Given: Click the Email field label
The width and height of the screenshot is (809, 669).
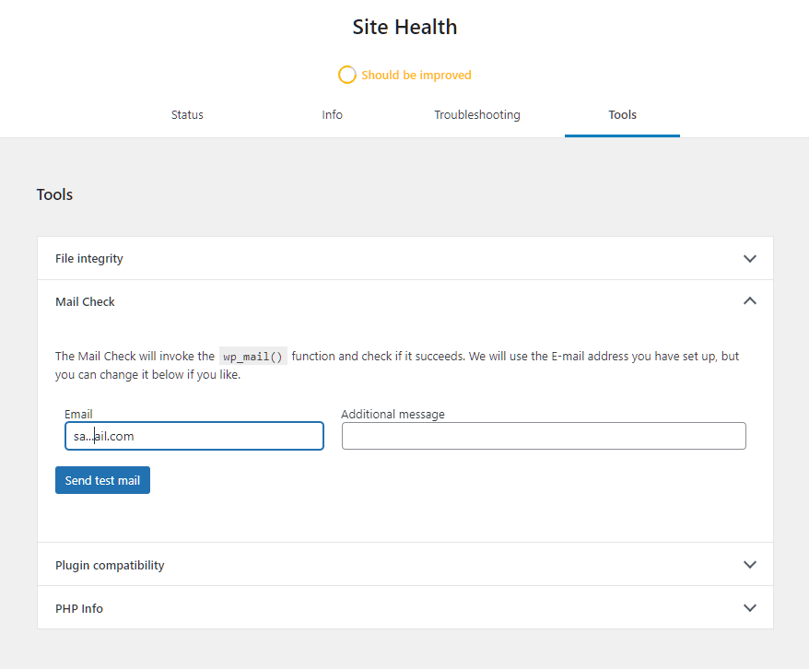Looking at the screenshot, I should 78,414.
